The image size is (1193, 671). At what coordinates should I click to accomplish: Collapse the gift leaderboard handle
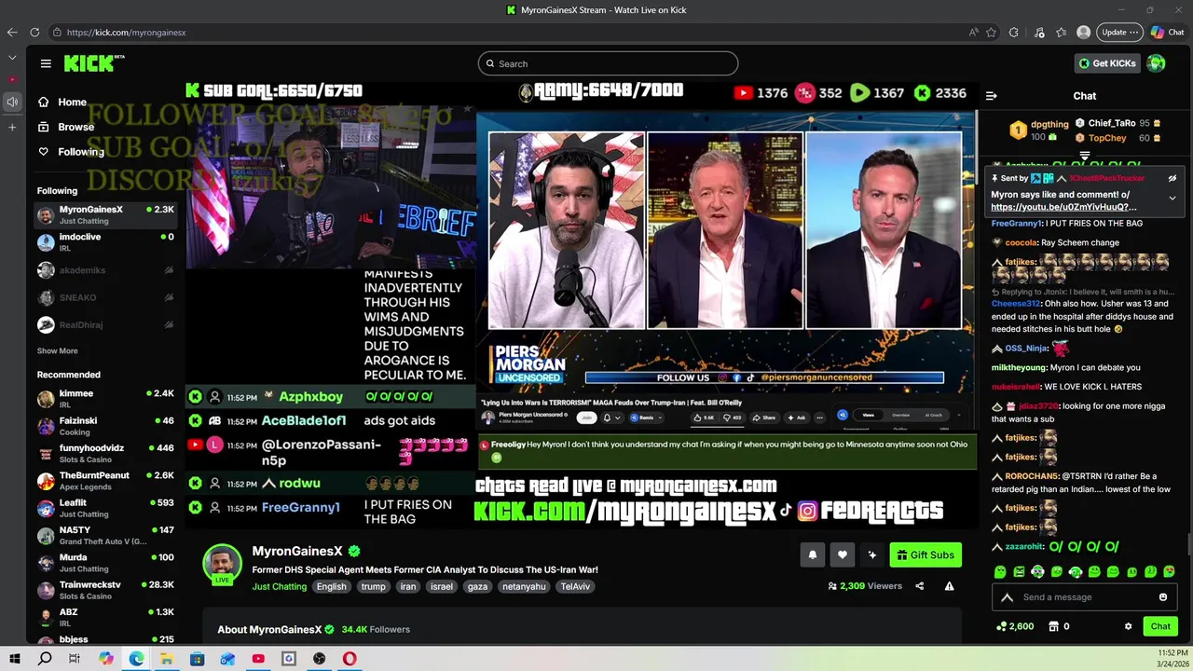[1085, 155]
